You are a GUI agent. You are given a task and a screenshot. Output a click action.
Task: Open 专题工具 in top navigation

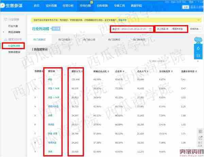point(119,6)
